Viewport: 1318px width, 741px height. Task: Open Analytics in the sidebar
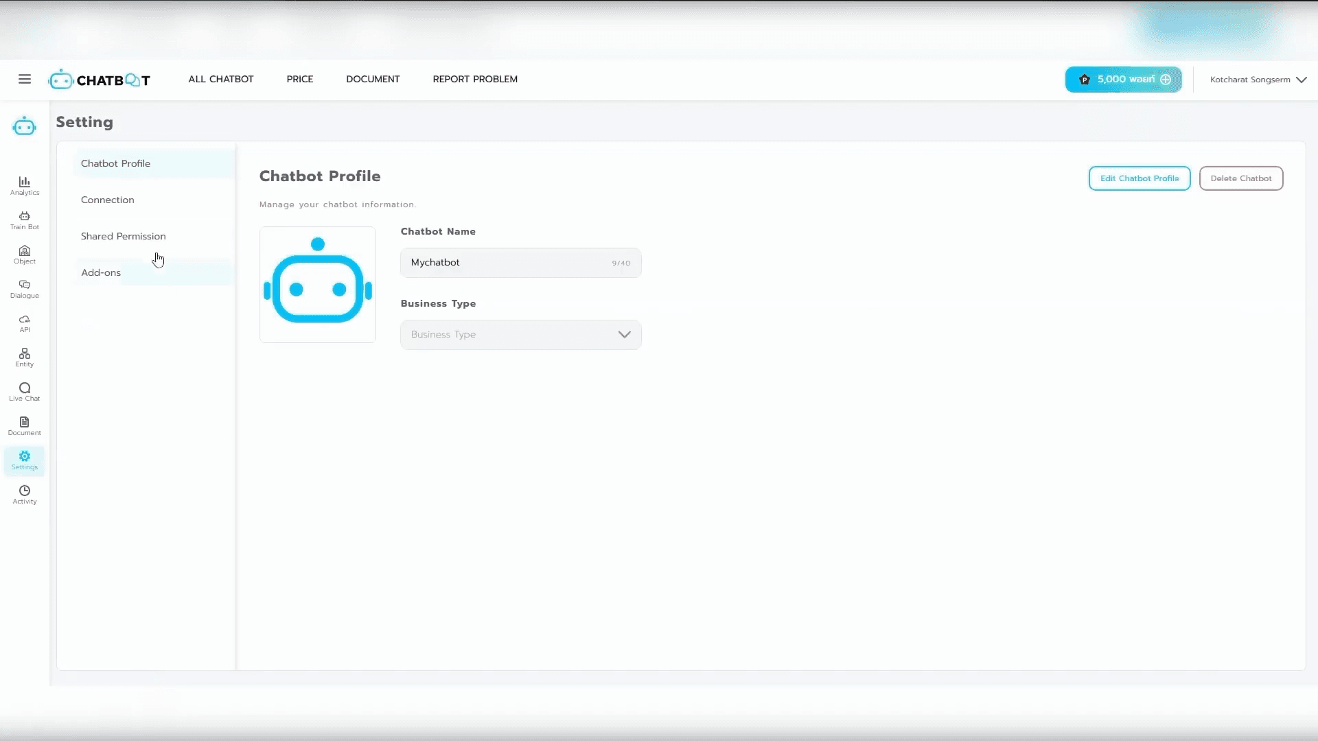click(25, 186)
